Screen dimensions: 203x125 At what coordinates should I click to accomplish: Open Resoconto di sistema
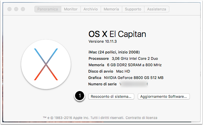pos(111,96)
